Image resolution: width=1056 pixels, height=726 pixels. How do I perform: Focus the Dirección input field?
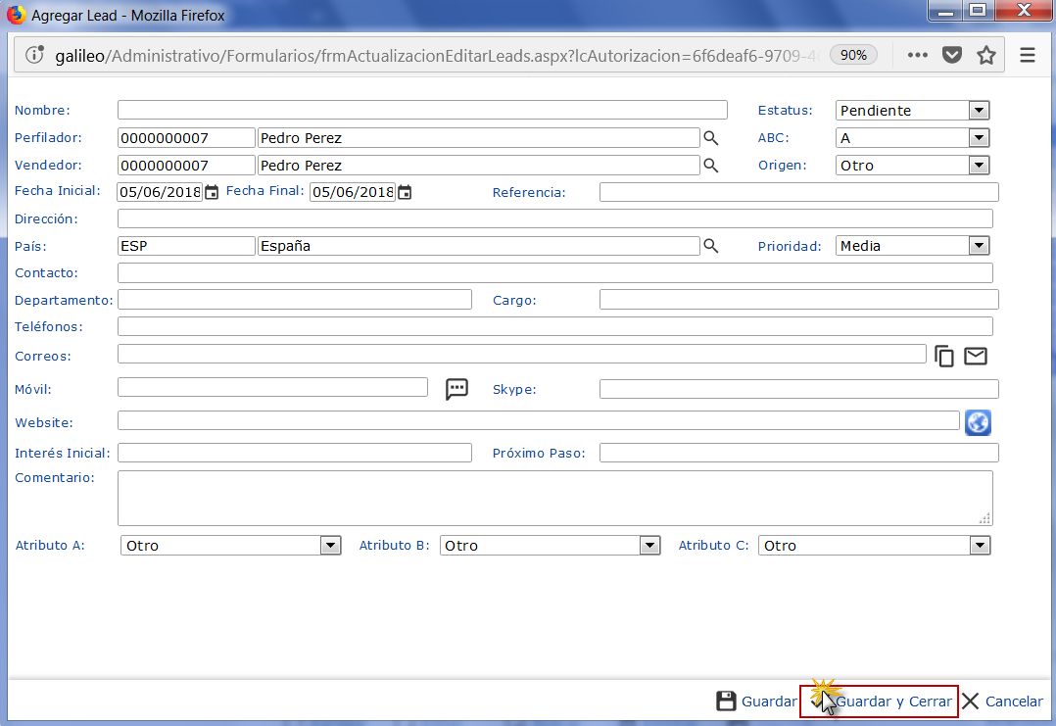pos(554,218)
